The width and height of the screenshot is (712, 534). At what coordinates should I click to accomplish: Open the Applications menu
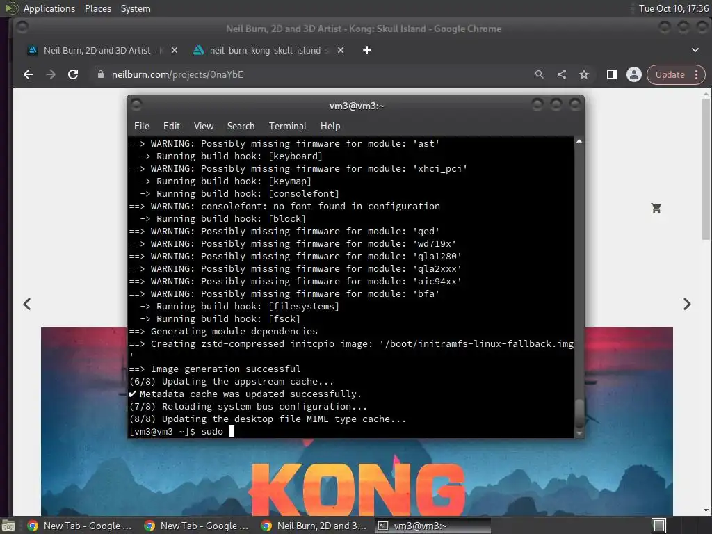[x=49, y=8]
